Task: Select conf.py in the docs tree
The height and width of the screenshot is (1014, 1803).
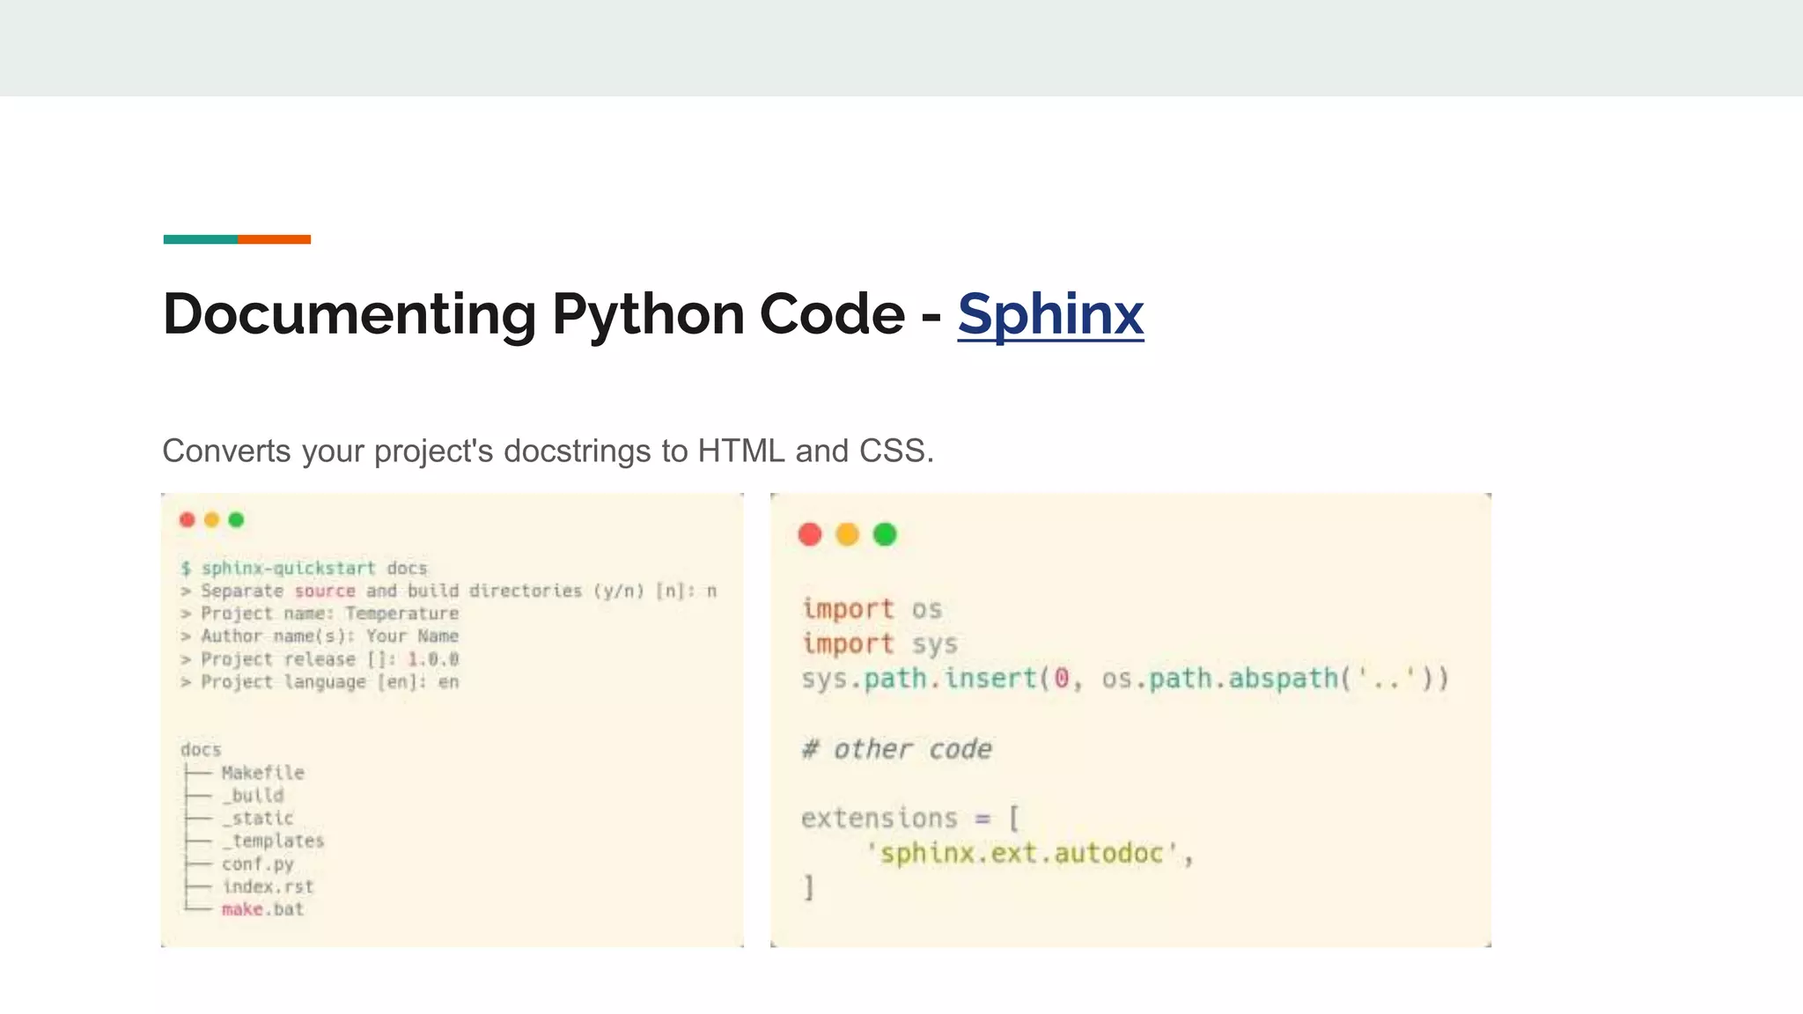Action: [257, 864]
